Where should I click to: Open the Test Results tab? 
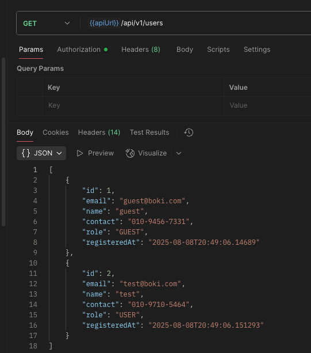click(149, 132)
